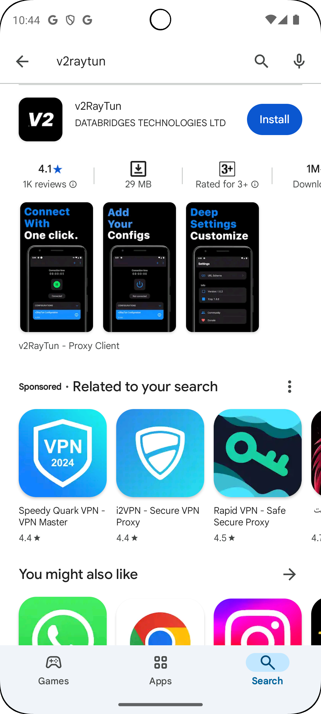Screen dimensions: 321x714
Task: Tap the WhatsApp icon under suggestions
Action: click(x=63, y=621)
